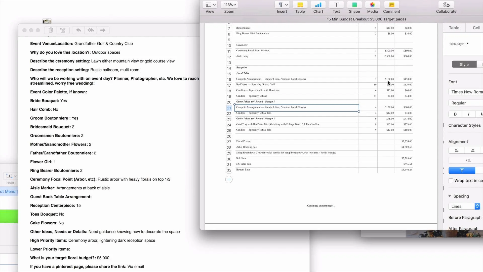Open the Media browser icon
Screen dimensions: 483x272
click(x=372, y=5)
